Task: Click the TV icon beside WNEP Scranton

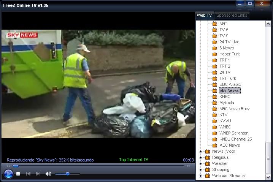Action: click(215, 133)
